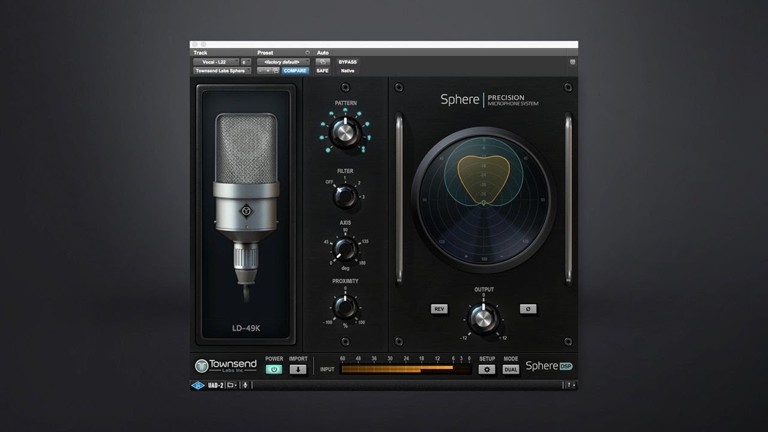This screenshot has height=432, width=768.
Task: Open the UAD-2 folder preset menu
Action: (232, 385)
